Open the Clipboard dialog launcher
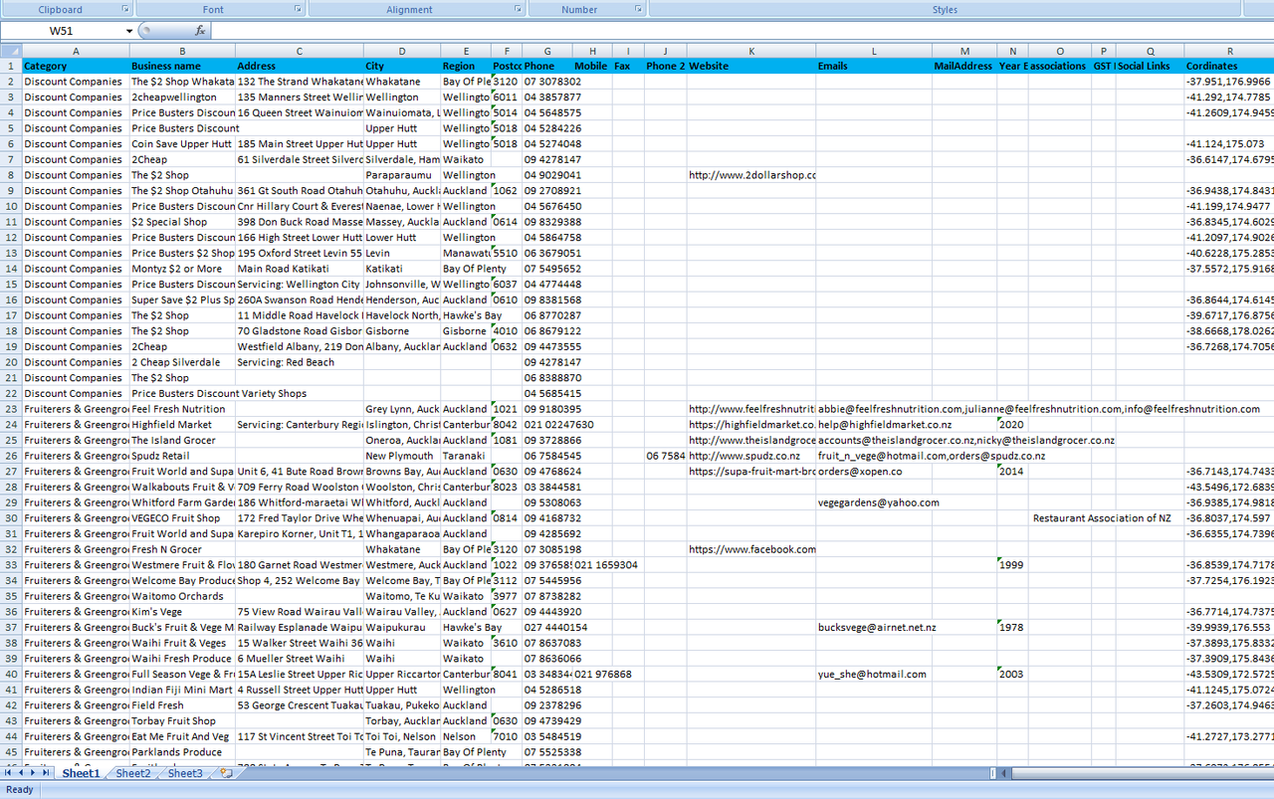1274x799 pixels. tap(125, 9)
